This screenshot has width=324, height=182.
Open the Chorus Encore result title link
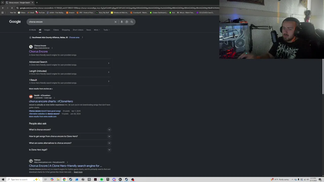(x=38, y=52)
